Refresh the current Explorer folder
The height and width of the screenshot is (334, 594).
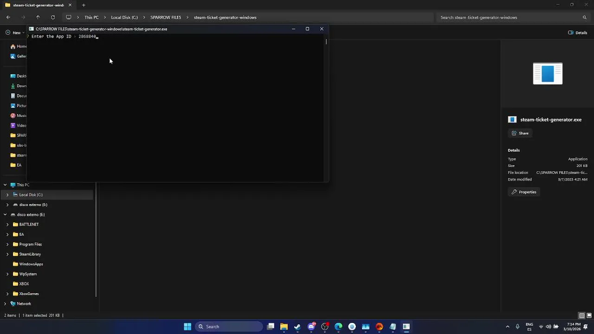(x=53, y=17)
